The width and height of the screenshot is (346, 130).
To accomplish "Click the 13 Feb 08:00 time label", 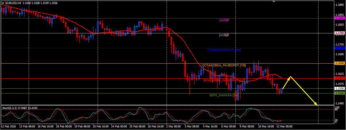I will click(27, 126).
